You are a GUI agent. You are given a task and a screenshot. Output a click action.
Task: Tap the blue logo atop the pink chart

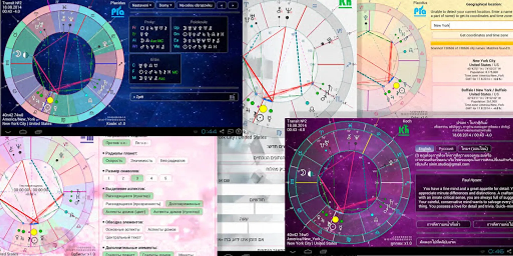[87, 138]
